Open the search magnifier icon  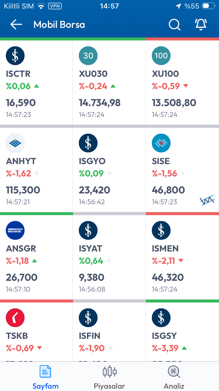174,25
